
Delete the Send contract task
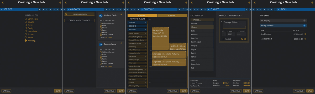coord(305,39)
